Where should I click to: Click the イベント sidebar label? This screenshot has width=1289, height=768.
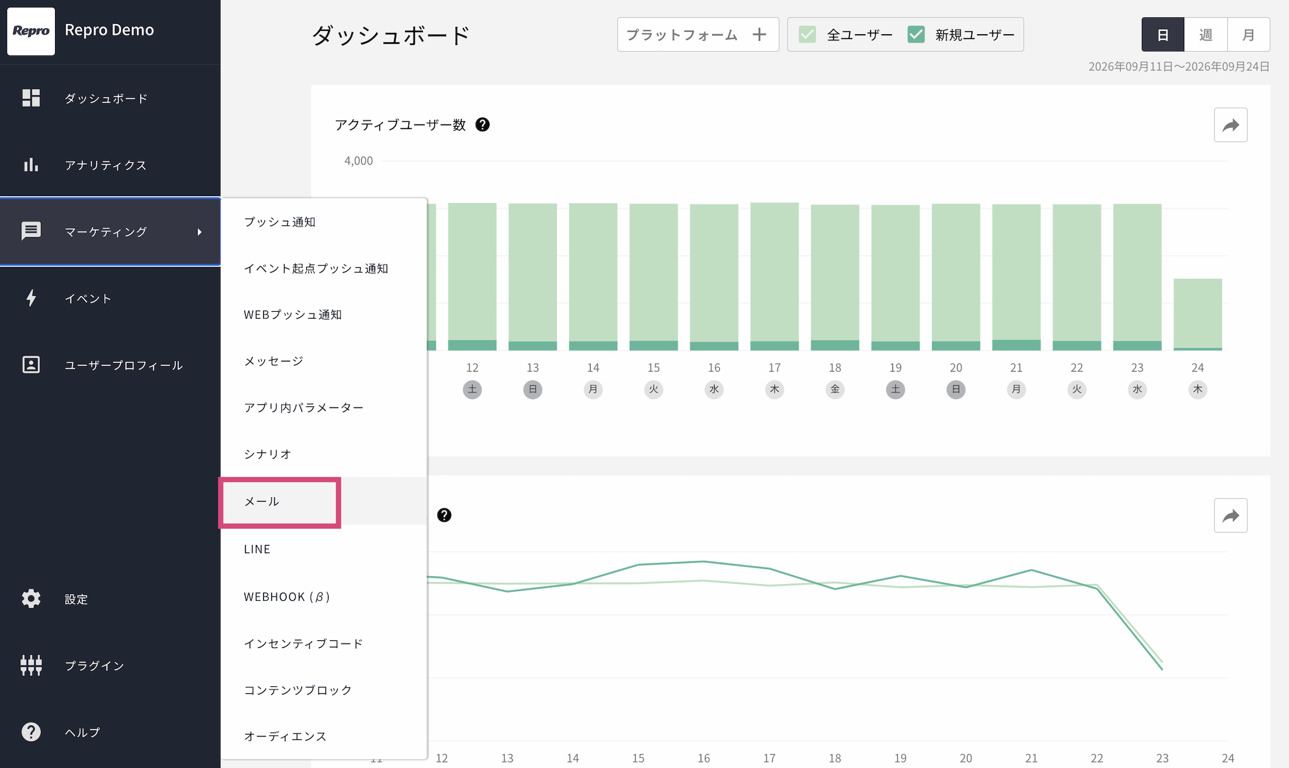point(88,298)
